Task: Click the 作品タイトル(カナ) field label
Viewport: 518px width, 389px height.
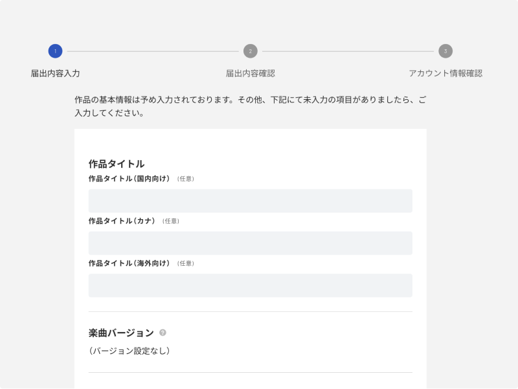Action: 122,221
